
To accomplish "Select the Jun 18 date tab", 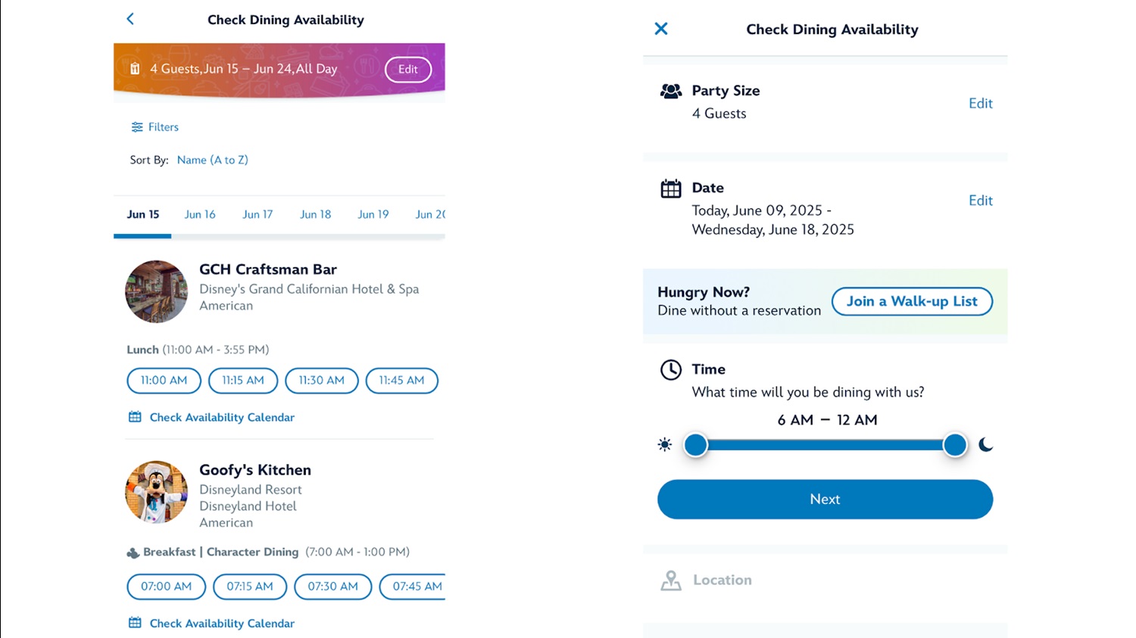I will (315, 214).
